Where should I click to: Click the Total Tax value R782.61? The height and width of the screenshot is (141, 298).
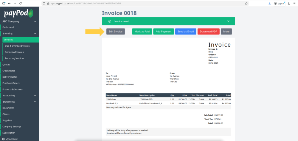[218, 119]
